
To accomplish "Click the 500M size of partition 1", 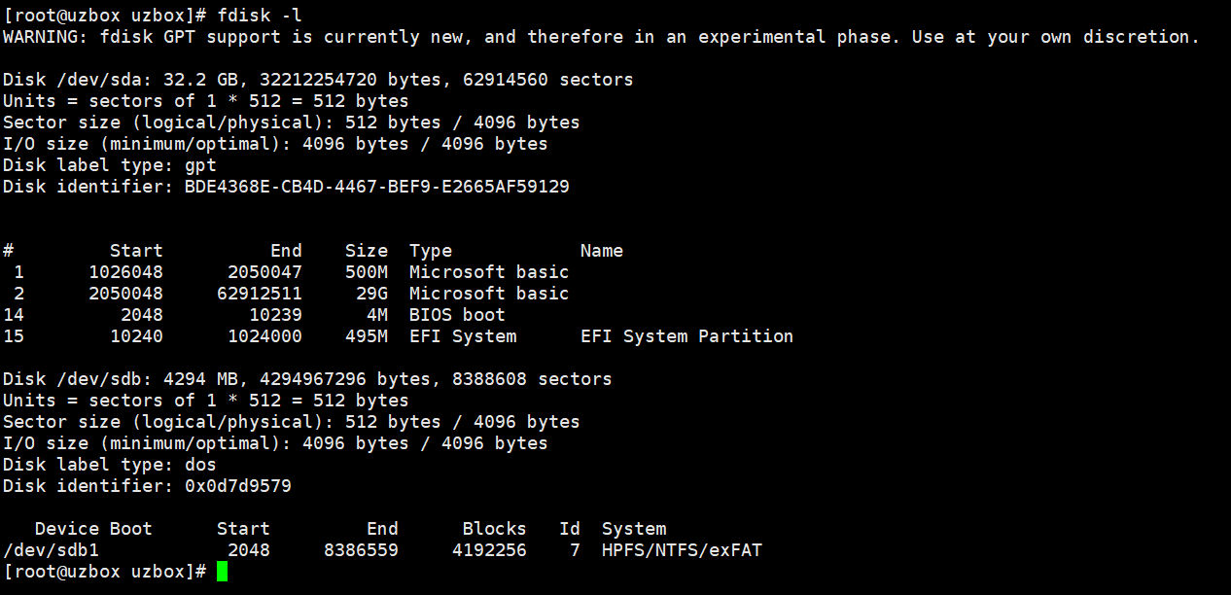I will coord(367,272).
